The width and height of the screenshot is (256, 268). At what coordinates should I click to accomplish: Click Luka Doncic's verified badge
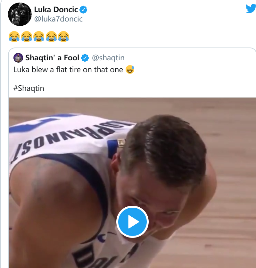tap(84, 10)
